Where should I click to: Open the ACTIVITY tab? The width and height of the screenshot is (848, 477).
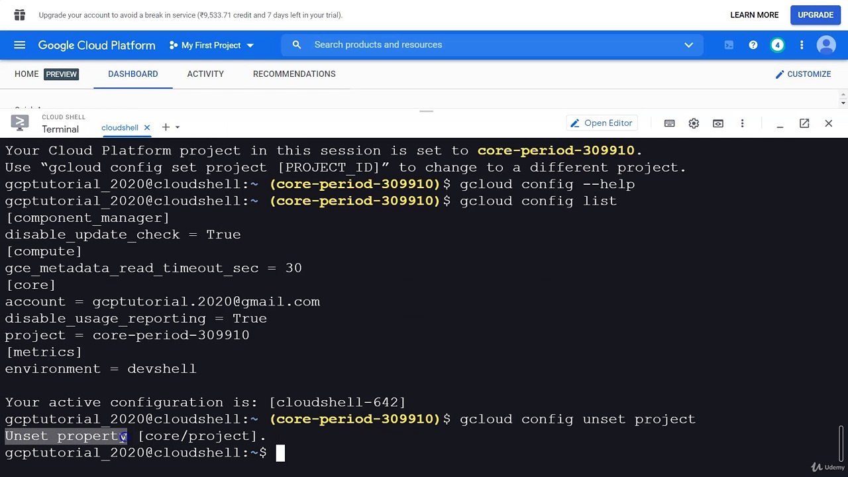205,74
